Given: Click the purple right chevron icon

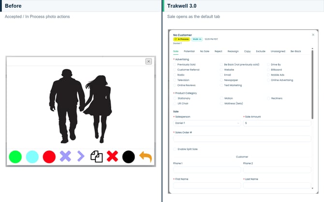Looking at the screenshot, I should 81,156.
